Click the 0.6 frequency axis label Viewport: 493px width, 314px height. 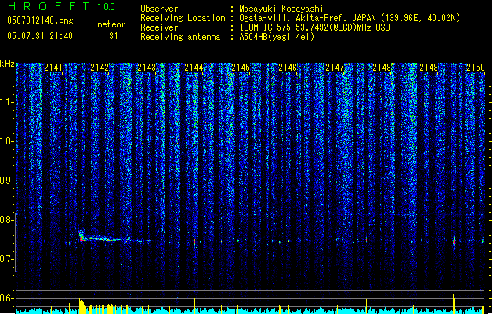7,298
